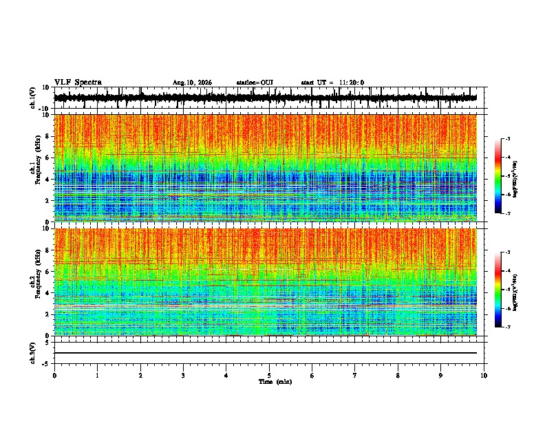Click time axis tick label "2"
545x421 pixels.
(x=140, y=376)
